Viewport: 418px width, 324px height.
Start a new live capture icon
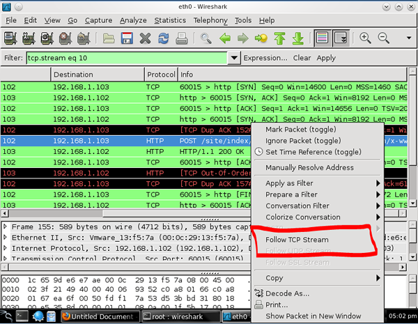click(47, 38)
